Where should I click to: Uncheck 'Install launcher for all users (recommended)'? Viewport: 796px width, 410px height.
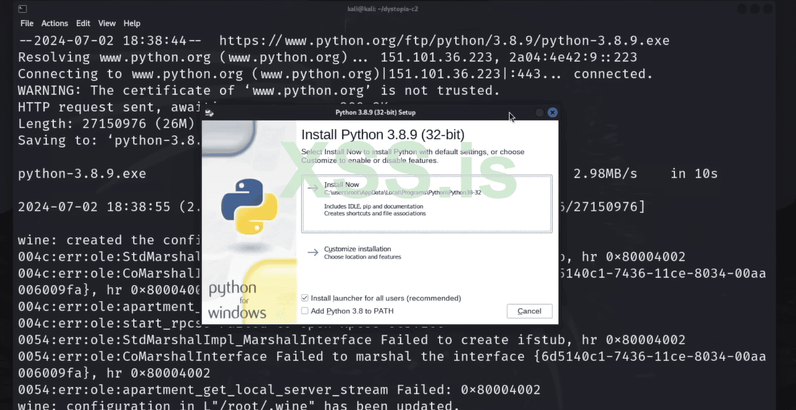point(304,298)
